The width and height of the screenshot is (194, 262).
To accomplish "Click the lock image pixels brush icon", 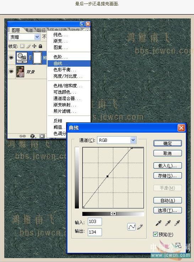I will (x=28, y=46).
